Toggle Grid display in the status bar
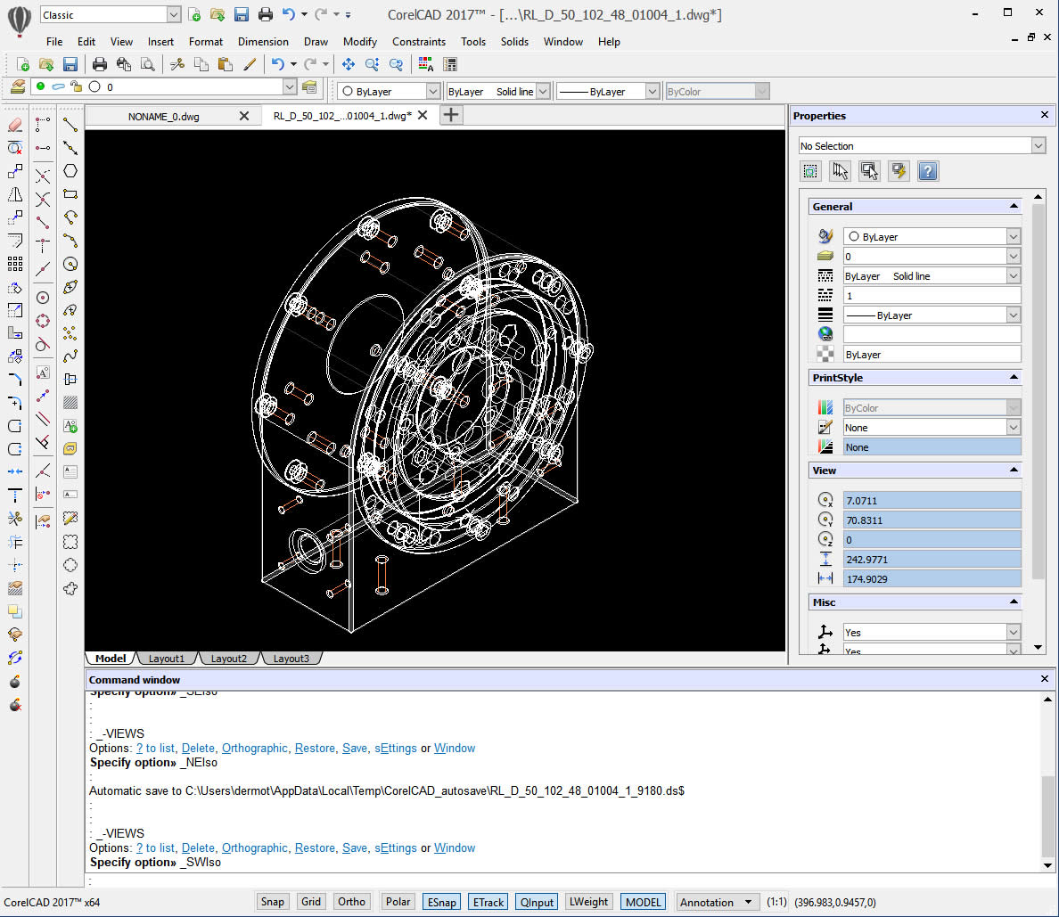Screen dimensions: 1059x917 (311, 902)
